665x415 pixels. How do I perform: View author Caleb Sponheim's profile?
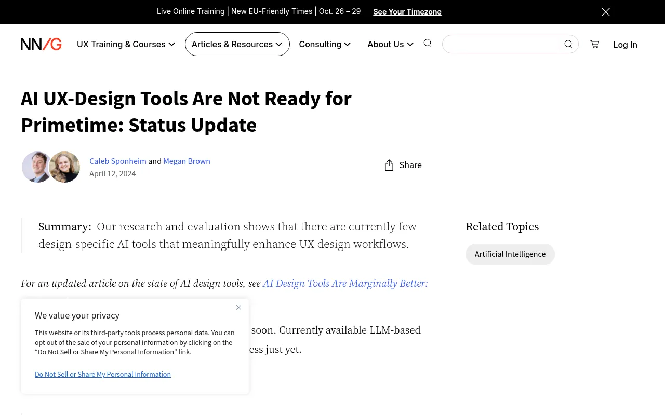(x=118, y=161)
